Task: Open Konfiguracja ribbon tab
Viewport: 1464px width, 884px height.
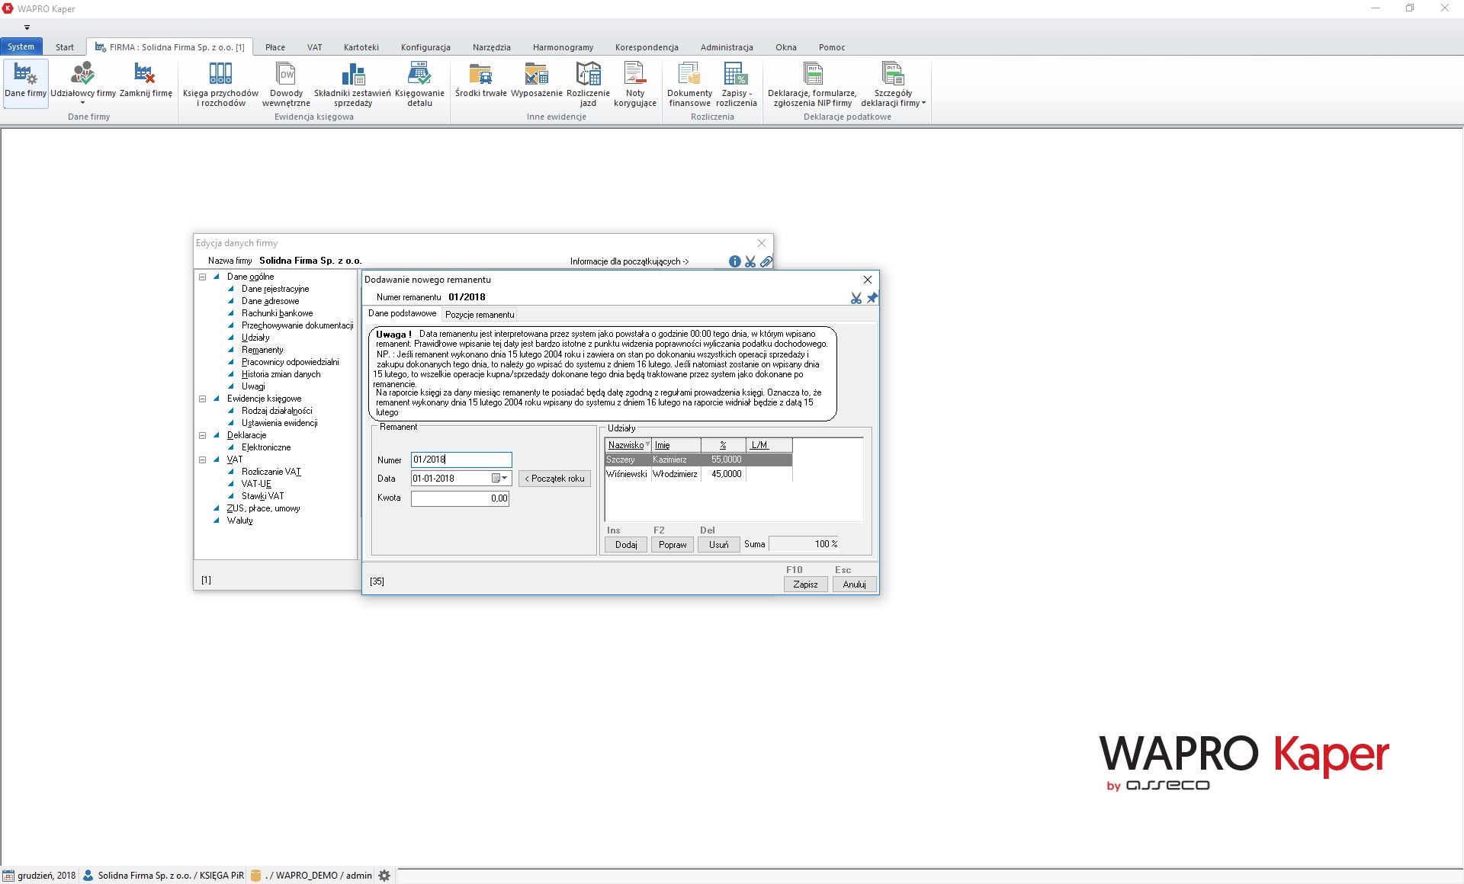Action: (x=425, y=47)
